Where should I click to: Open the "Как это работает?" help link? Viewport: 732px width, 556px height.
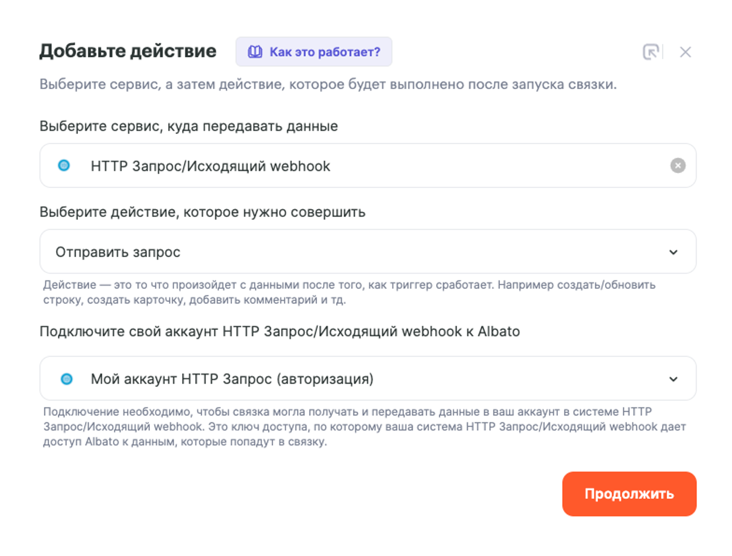(x=324, y=52)
